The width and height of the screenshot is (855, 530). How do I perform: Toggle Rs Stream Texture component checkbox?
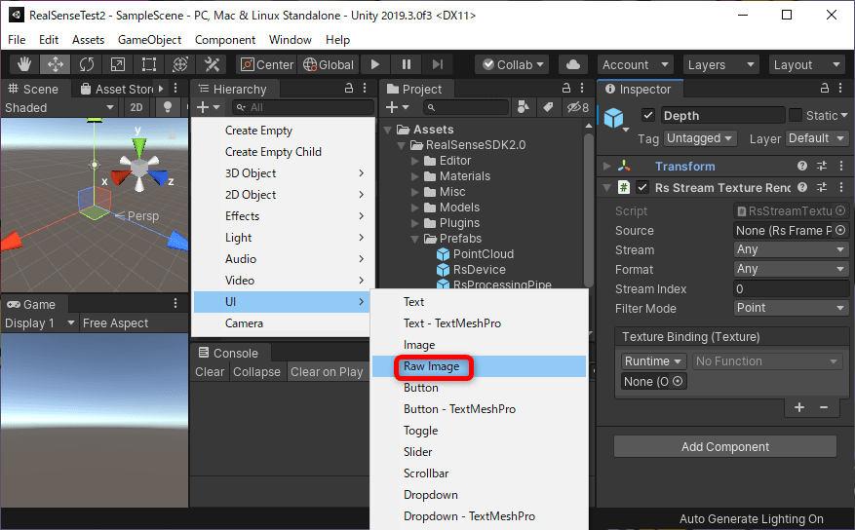pos(642,187)
